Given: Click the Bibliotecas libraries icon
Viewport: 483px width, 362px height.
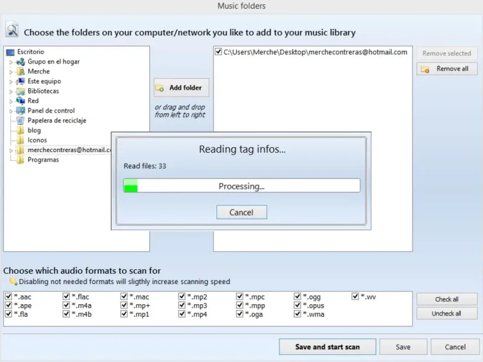Looking at the screenshot, I should click(x=21, y=91).
